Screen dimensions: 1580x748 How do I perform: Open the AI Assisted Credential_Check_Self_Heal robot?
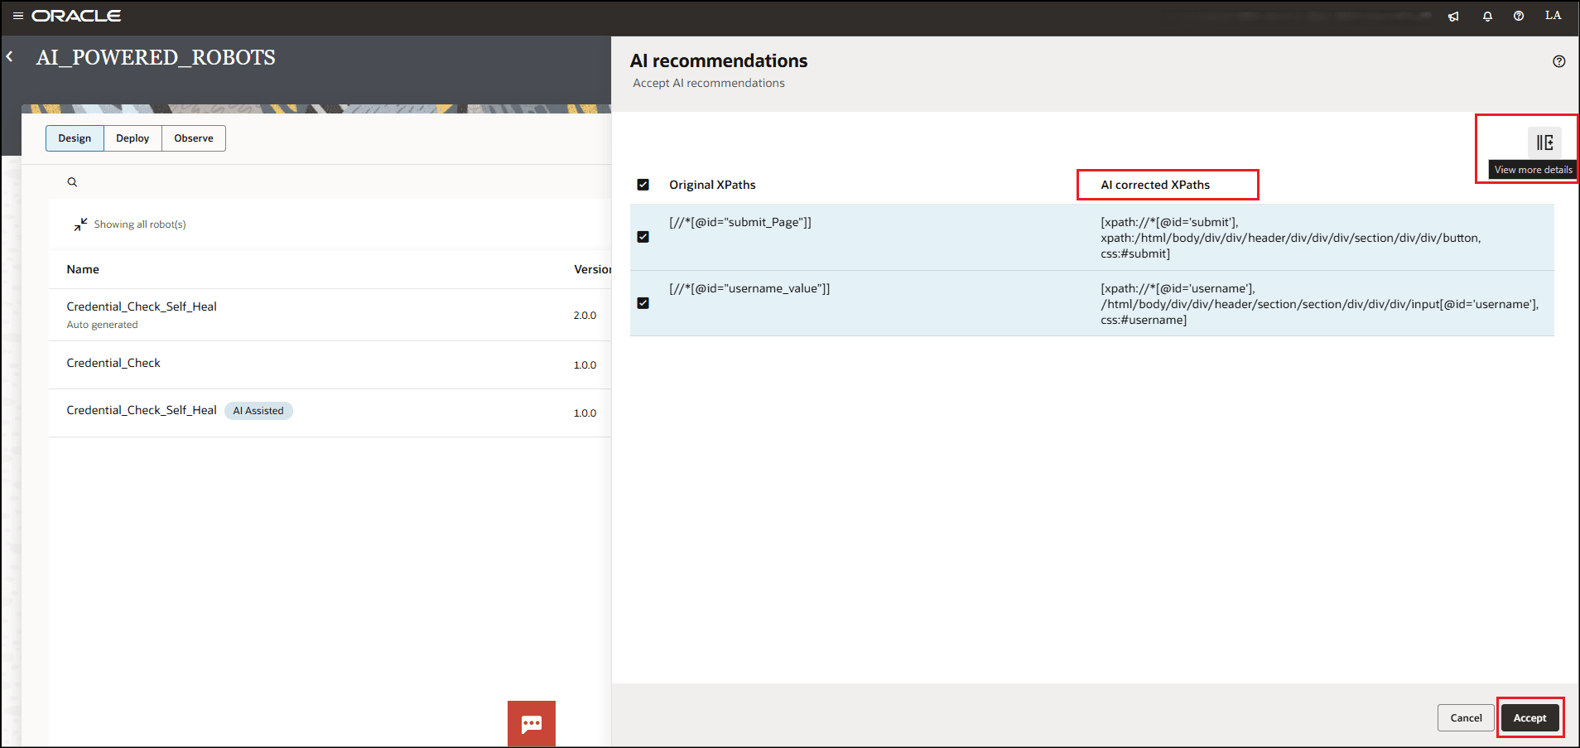(x=142, y=411)
